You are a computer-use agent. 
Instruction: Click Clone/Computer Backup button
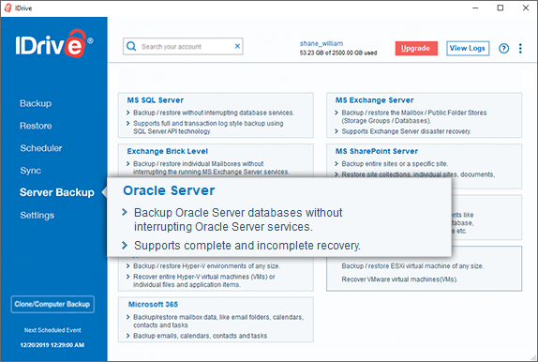[52, 304]
